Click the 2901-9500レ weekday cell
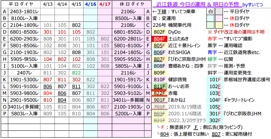The image size is (271, 139). 24,100
